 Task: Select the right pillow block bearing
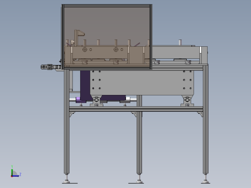pos(187,101)
